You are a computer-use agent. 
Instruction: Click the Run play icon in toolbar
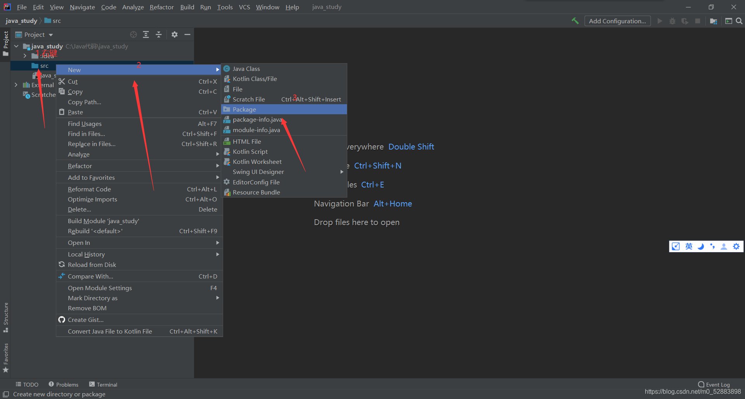(660, 21)
